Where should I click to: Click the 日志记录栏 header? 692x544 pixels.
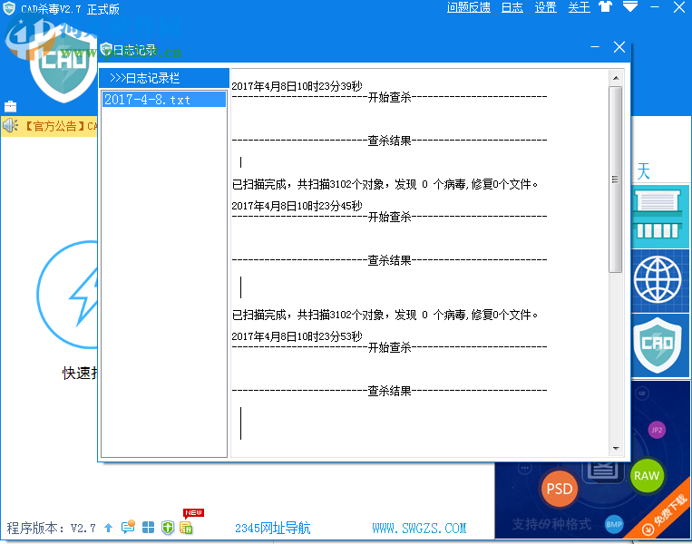point(164,78)
